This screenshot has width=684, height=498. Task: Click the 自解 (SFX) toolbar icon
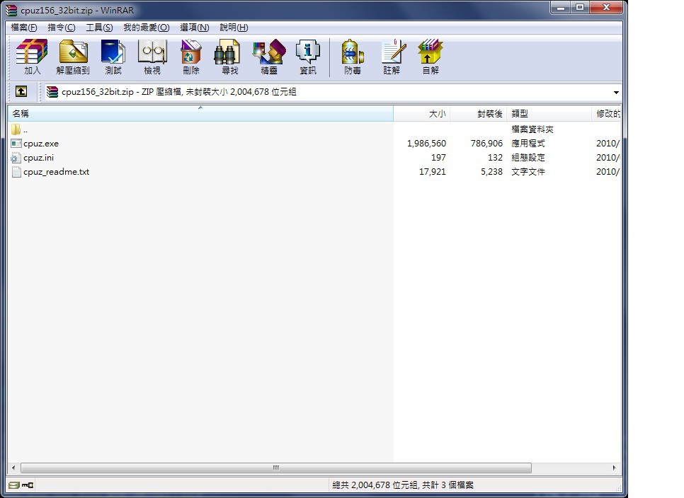point(431,57)
